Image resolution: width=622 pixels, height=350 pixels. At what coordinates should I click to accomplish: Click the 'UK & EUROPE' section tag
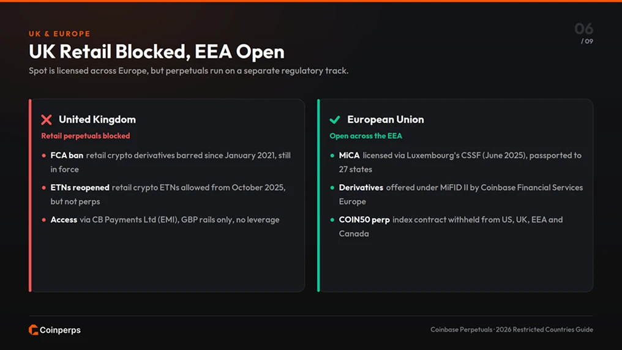[59, 34]
